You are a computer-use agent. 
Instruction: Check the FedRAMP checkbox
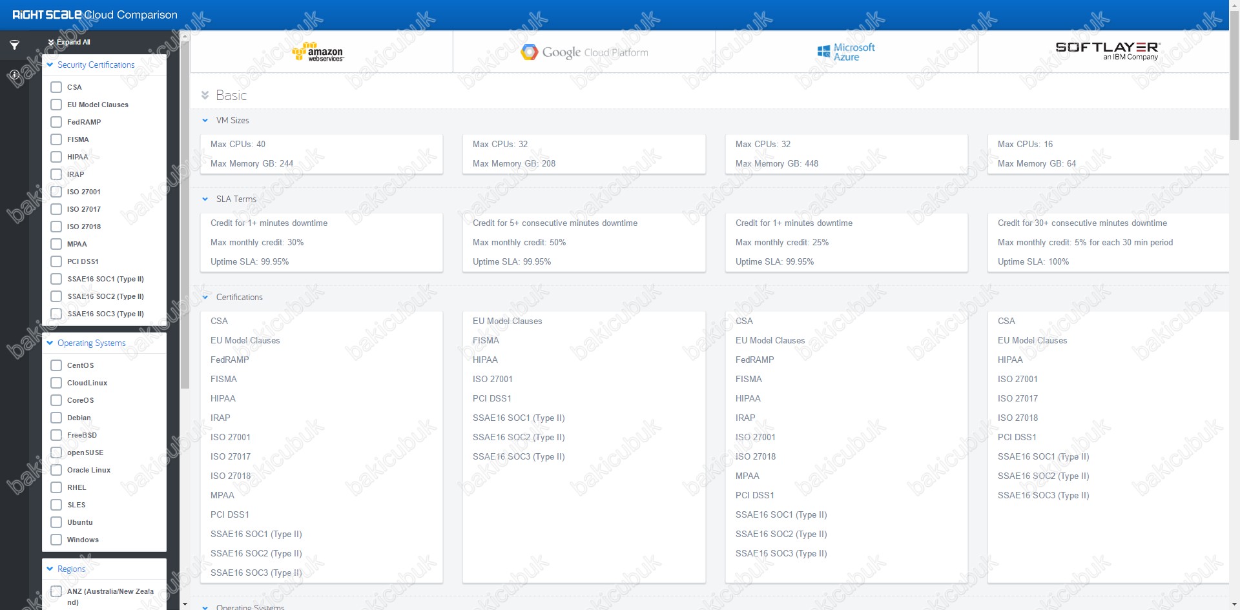tap(56, 122)
